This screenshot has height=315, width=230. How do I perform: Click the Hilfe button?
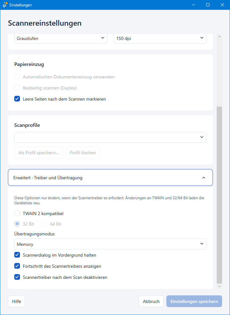[x=16, y=301]
